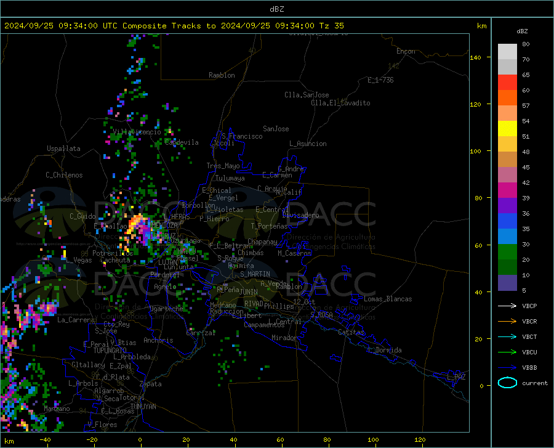Click the 140 km vertical axis tick

tap(475, 57)
